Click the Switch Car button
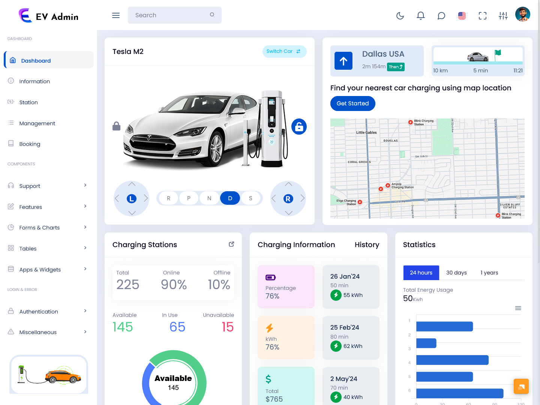This screenshot has height=405, width=540. (284, 51)
